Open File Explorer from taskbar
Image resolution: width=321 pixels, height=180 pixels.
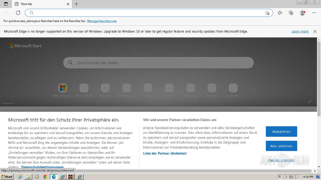coord(28,177)
